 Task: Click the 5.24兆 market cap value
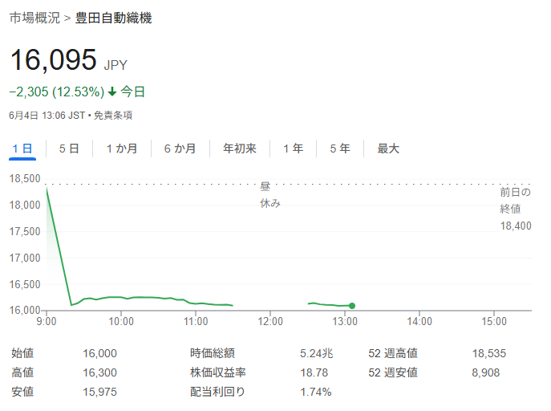coord(317,353)
